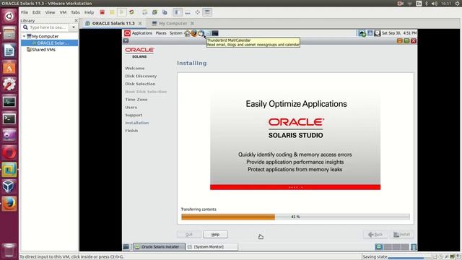
Task: Select ORACLE Solaris in the library tree
Action: pyautogui.click(x=50, y=43)
